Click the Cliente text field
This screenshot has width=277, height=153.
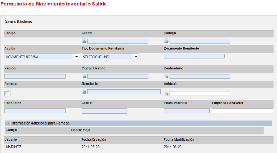pos(118,41)
